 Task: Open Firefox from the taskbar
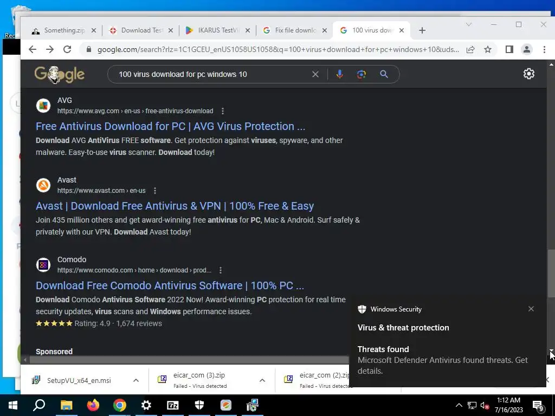coord(93,405)
